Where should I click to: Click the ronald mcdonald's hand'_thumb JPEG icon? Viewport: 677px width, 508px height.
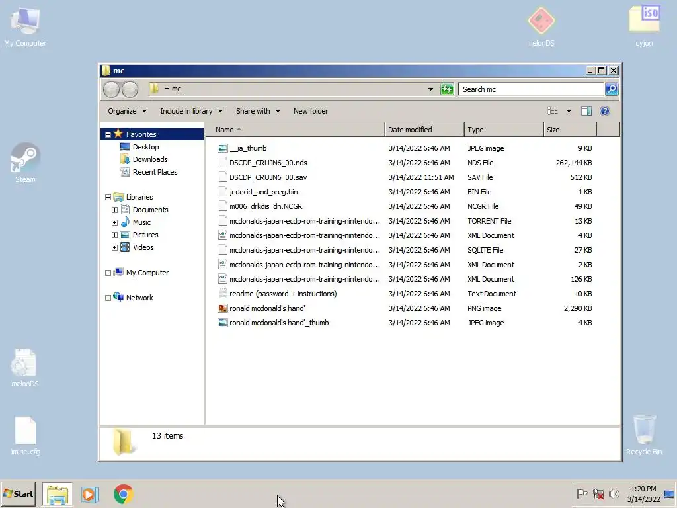coord(222,323)
